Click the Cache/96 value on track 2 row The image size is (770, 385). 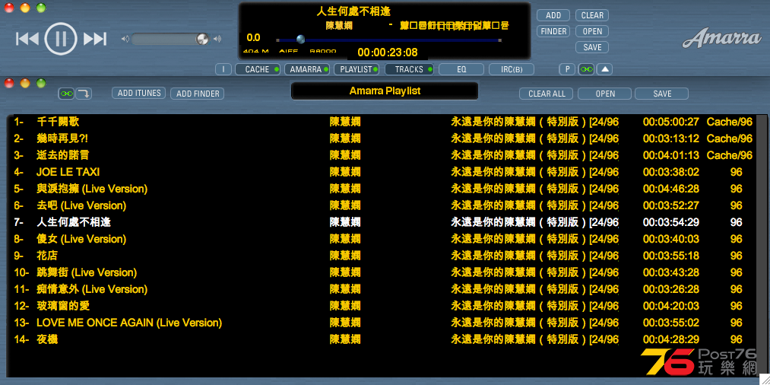[729, 138]
